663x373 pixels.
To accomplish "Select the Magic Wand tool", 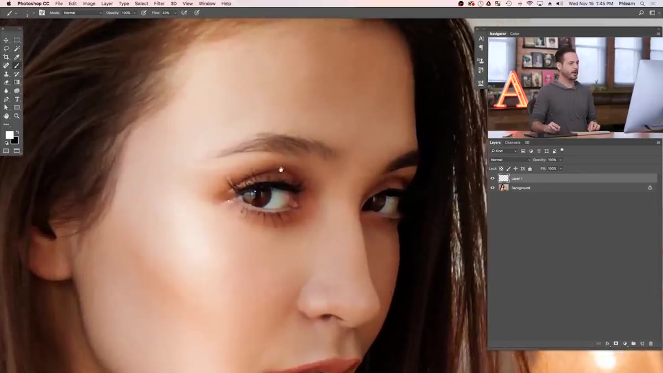I will click(17, 49).
